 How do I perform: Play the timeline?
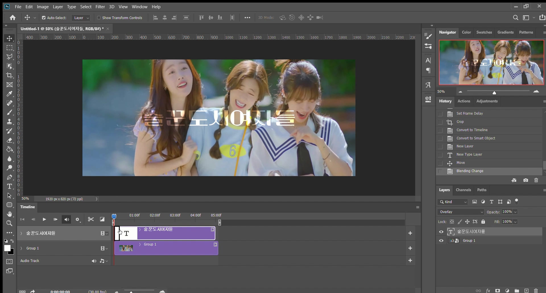tap(44, 219)
